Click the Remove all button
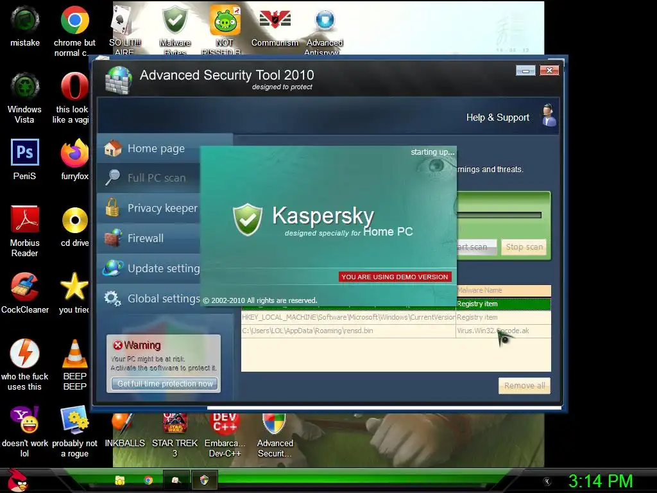Screen dimensions: 657x493 coord(524,386)
